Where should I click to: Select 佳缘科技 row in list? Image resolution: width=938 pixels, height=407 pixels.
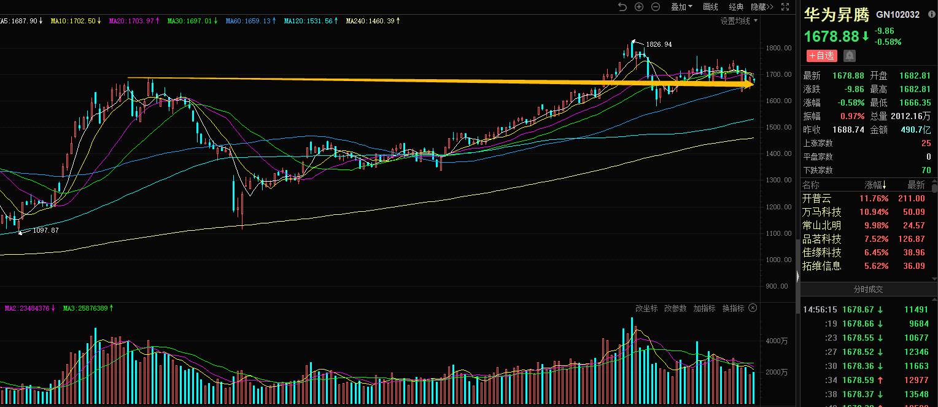[866, 252]
